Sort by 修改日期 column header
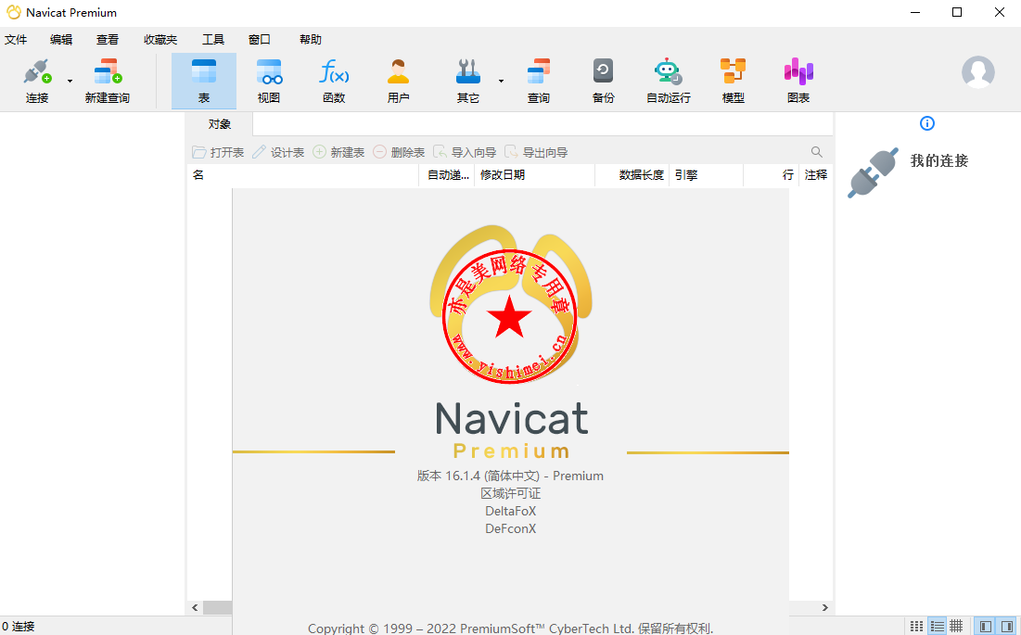Screen dimensions: 1021x635 tap(534, 175)
